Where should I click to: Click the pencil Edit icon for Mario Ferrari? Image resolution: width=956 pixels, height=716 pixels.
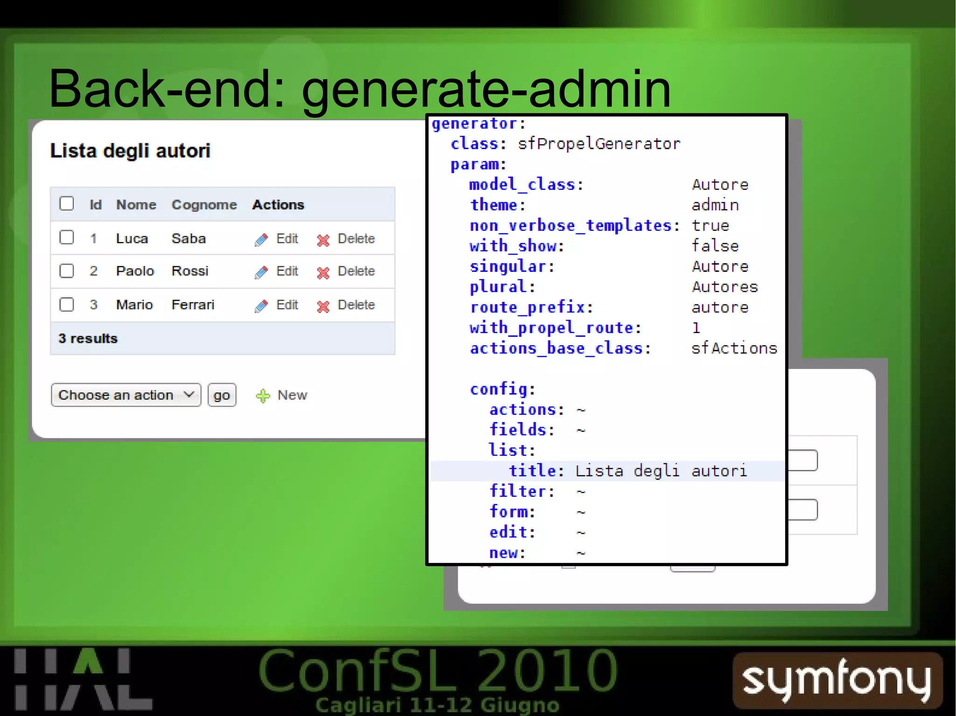[x=261, y=306]
